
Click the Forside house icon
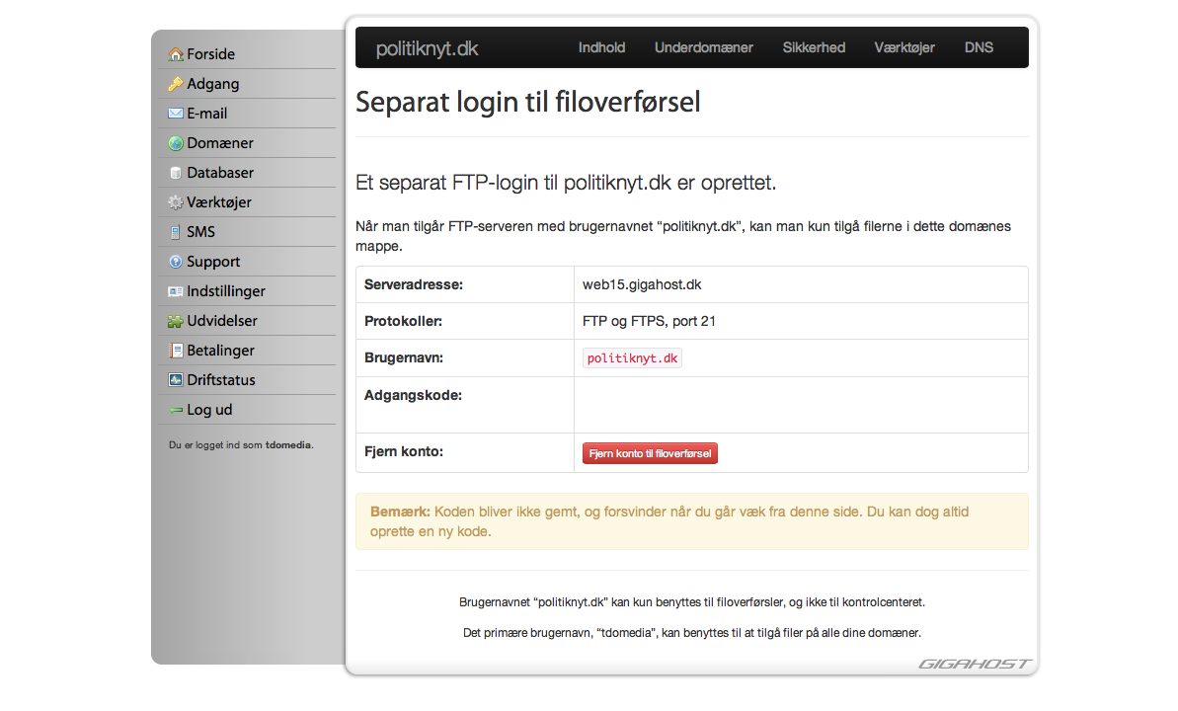(x=176, y=54)
